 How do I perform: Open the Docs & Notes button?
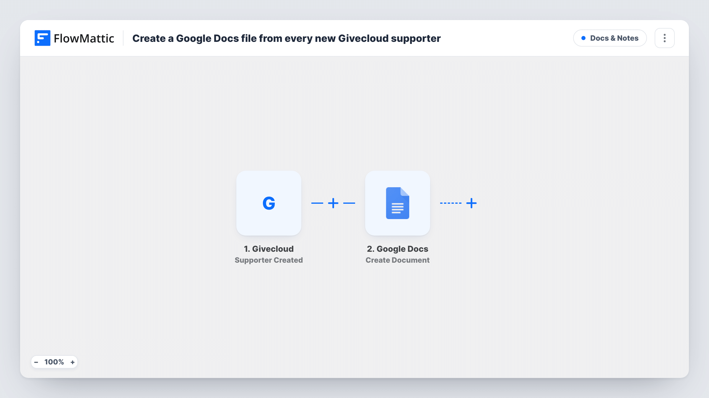click(610, 38)
